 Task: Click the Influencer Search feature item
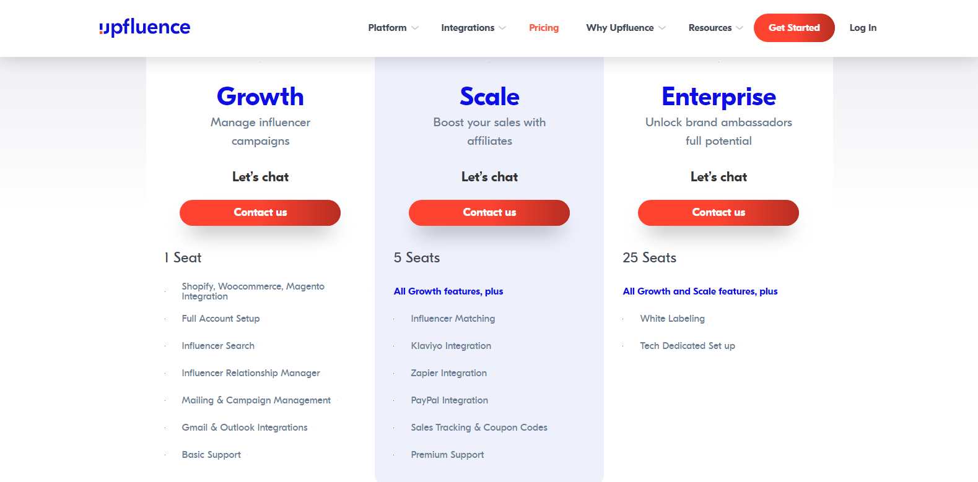tap(217, 346)
